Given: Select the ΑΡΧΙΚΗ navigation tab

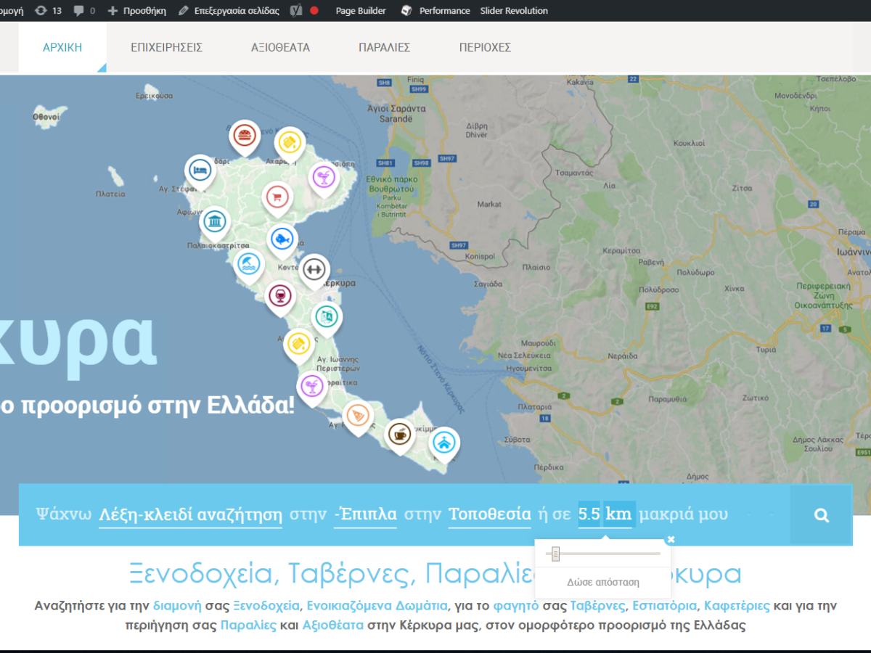Looking at the screenshot, I should click(62, 47).
